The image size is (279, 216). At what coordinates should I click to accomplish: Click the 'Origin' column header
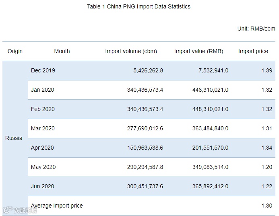tap(15, 51)
